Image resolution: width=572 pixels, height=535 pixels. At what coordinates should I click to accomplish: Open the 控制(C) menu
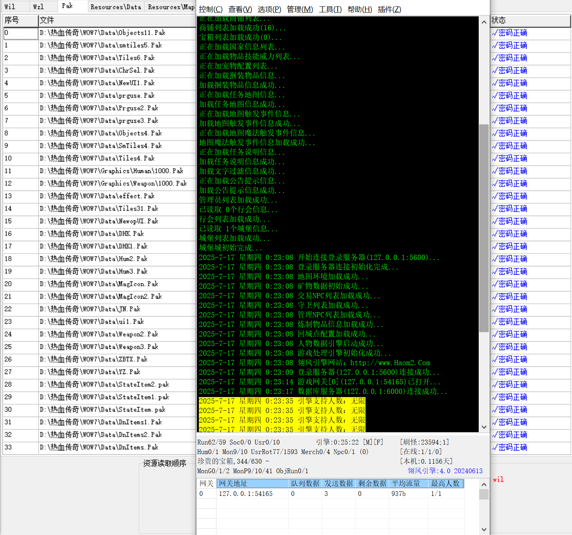210,9
